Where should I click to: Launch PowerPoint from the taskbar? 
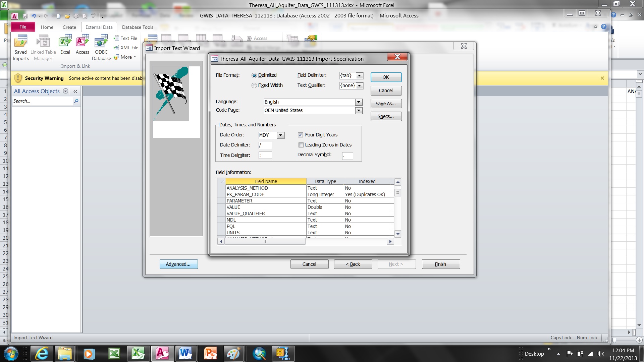tap(210, 354)
